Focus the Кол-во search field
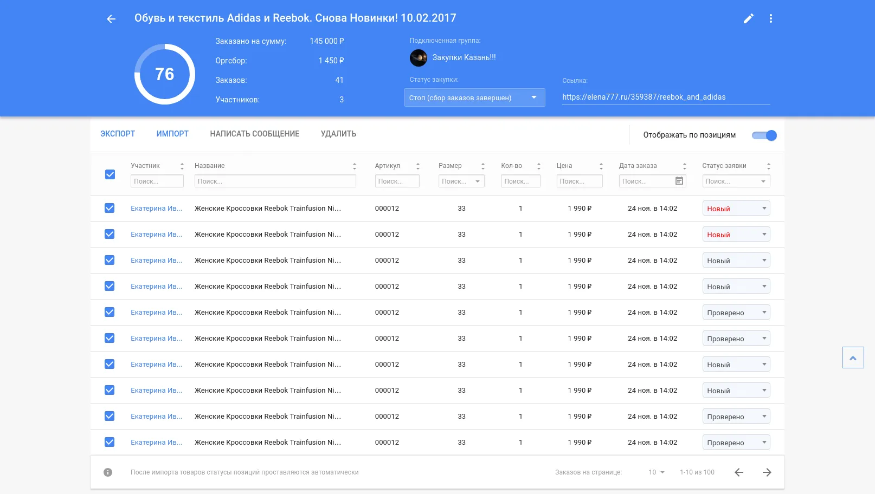Viewport: 875px width, 494px height. point(520,181)
